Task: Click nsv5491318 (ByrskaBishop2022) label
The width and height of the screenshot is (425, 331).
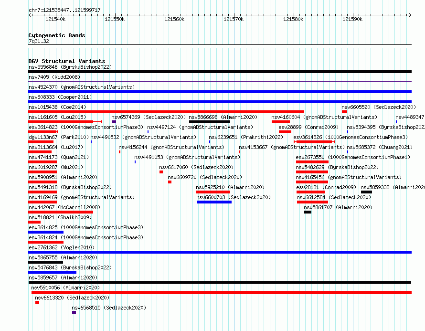Action: (x=70, y=187)
